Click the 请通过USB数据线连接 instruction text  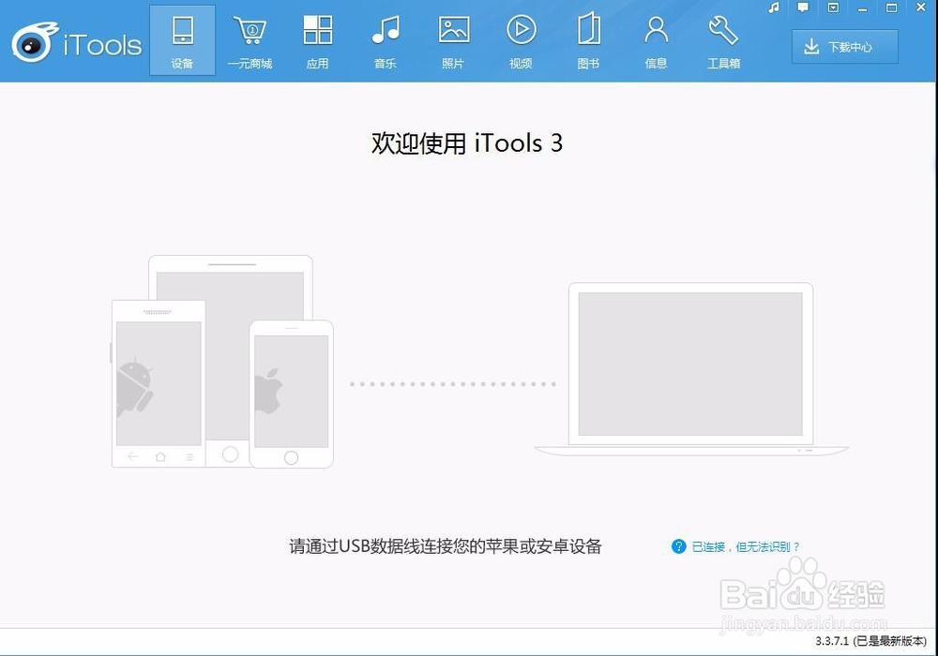tap(445, 546)
